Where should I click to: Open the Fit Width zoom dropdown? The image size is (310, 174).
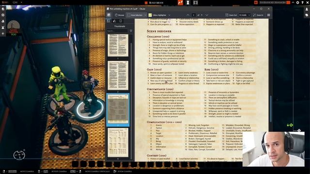pyautogui.click(x=245, y=15)
